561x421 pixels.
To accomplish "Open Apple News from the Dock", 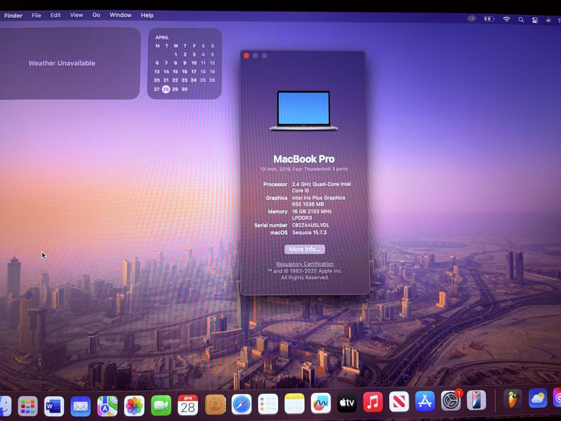I will (399, 401).
